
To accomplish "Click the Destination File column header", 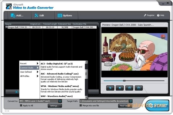I will pyautogui.click(x=84, y=24).
